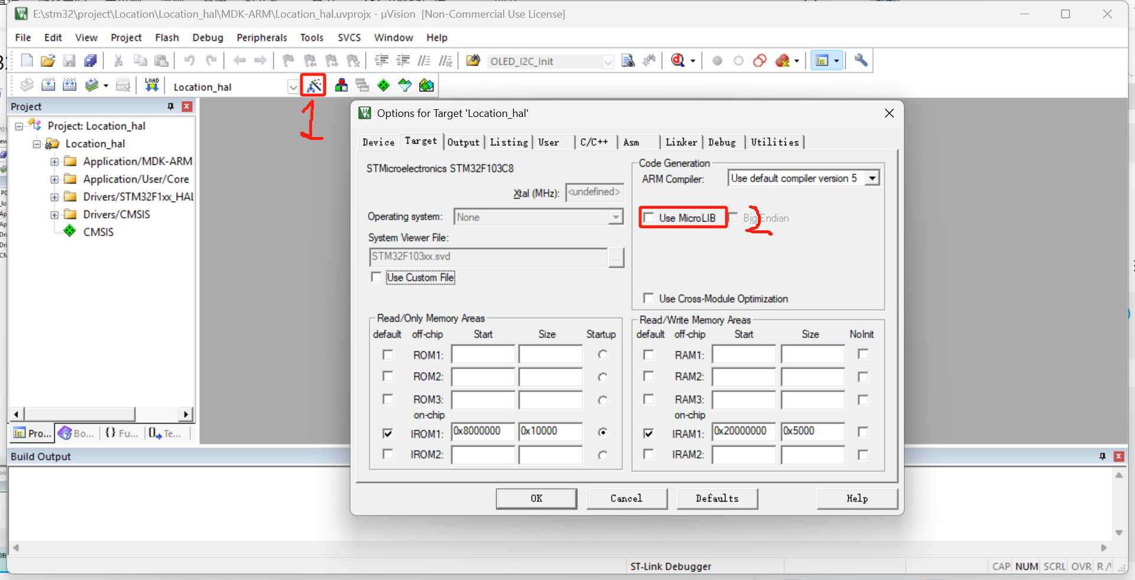Click the Enable/Disable Breakpoint red circles icon
This screenshot has width=1135, height=580.
pyautogui.click(x=760, y=61)
